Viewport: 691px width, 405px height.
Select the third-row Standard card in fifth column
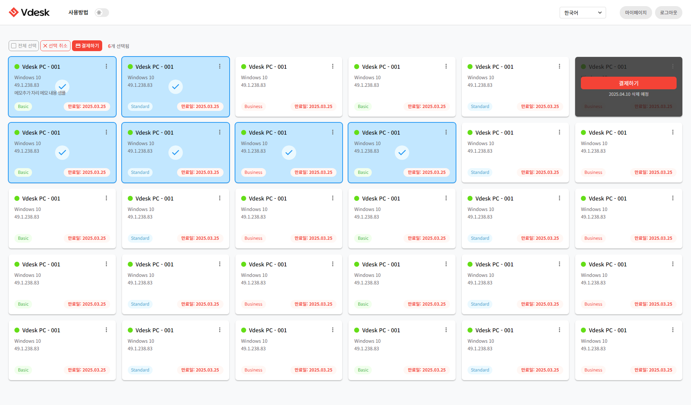click(515, 219)
